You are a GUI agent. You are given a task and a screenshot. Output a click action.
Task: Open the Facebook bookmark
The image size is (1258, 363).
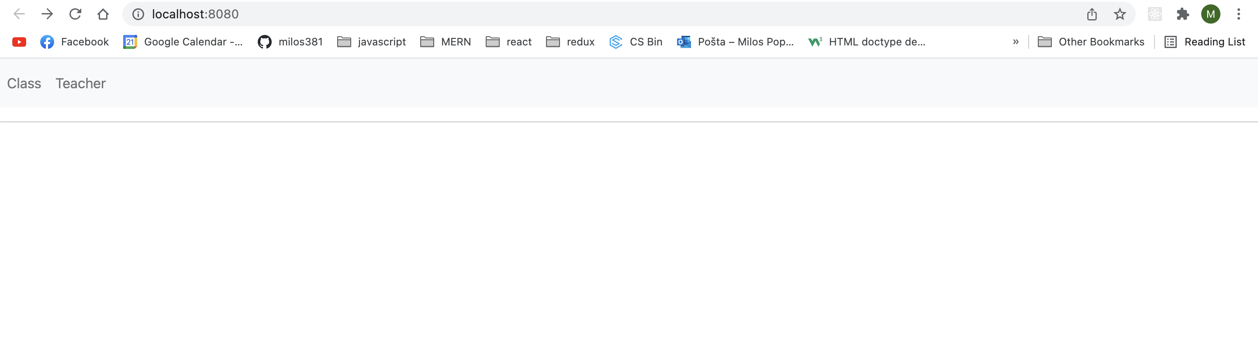tap(75, 42)
